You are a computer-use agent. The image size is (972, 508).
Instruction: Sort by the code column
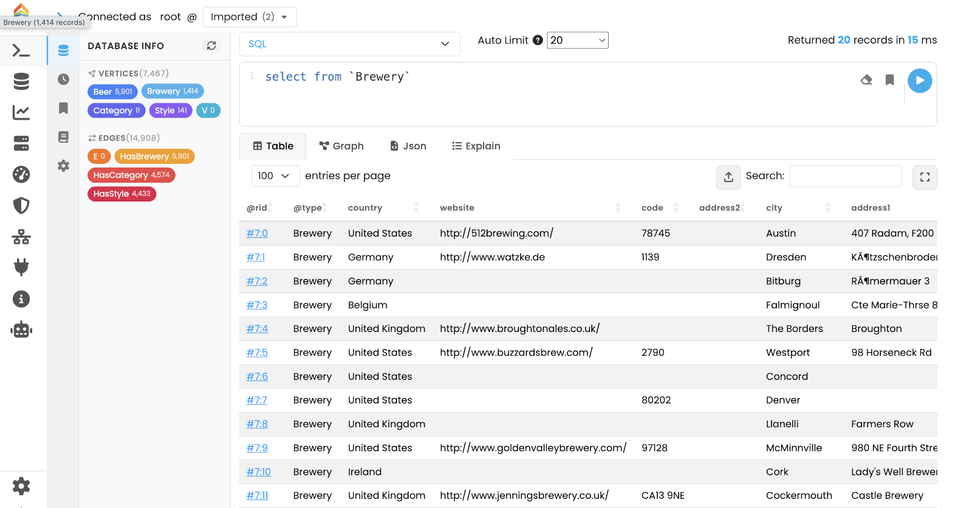click(x=659, y=208)
